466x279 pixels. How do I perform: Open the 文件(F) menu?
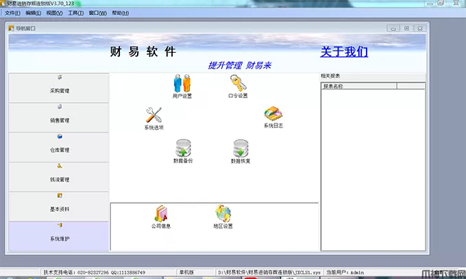pyautogui.click(x=12, y=13)
